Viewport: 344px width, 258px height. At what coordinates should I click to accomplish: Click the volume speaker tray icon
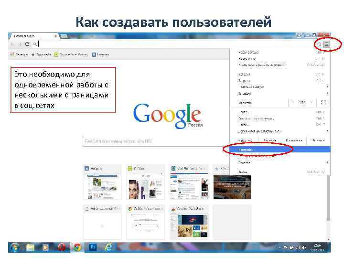pos(304,247)
